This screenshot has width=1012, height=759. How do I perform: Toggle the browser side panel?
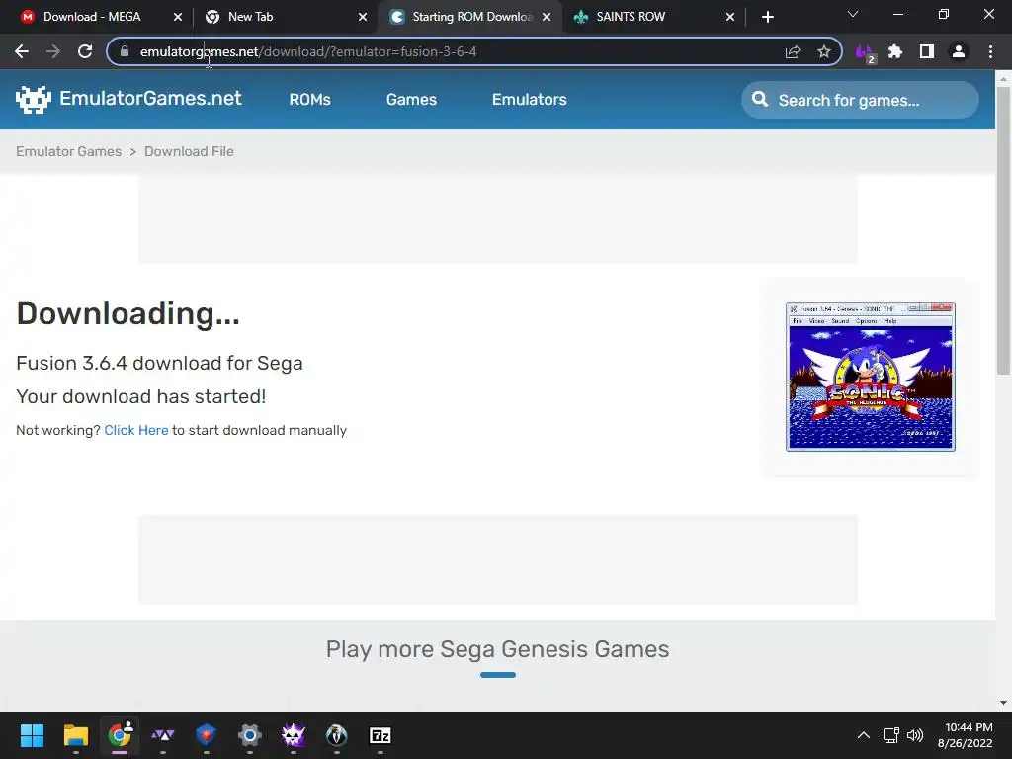coord(927,51)
